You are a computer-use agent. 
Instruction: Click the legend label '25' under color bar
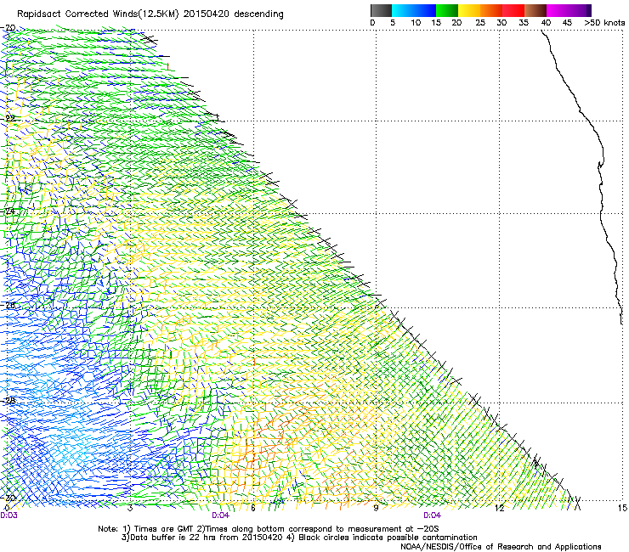480,23
